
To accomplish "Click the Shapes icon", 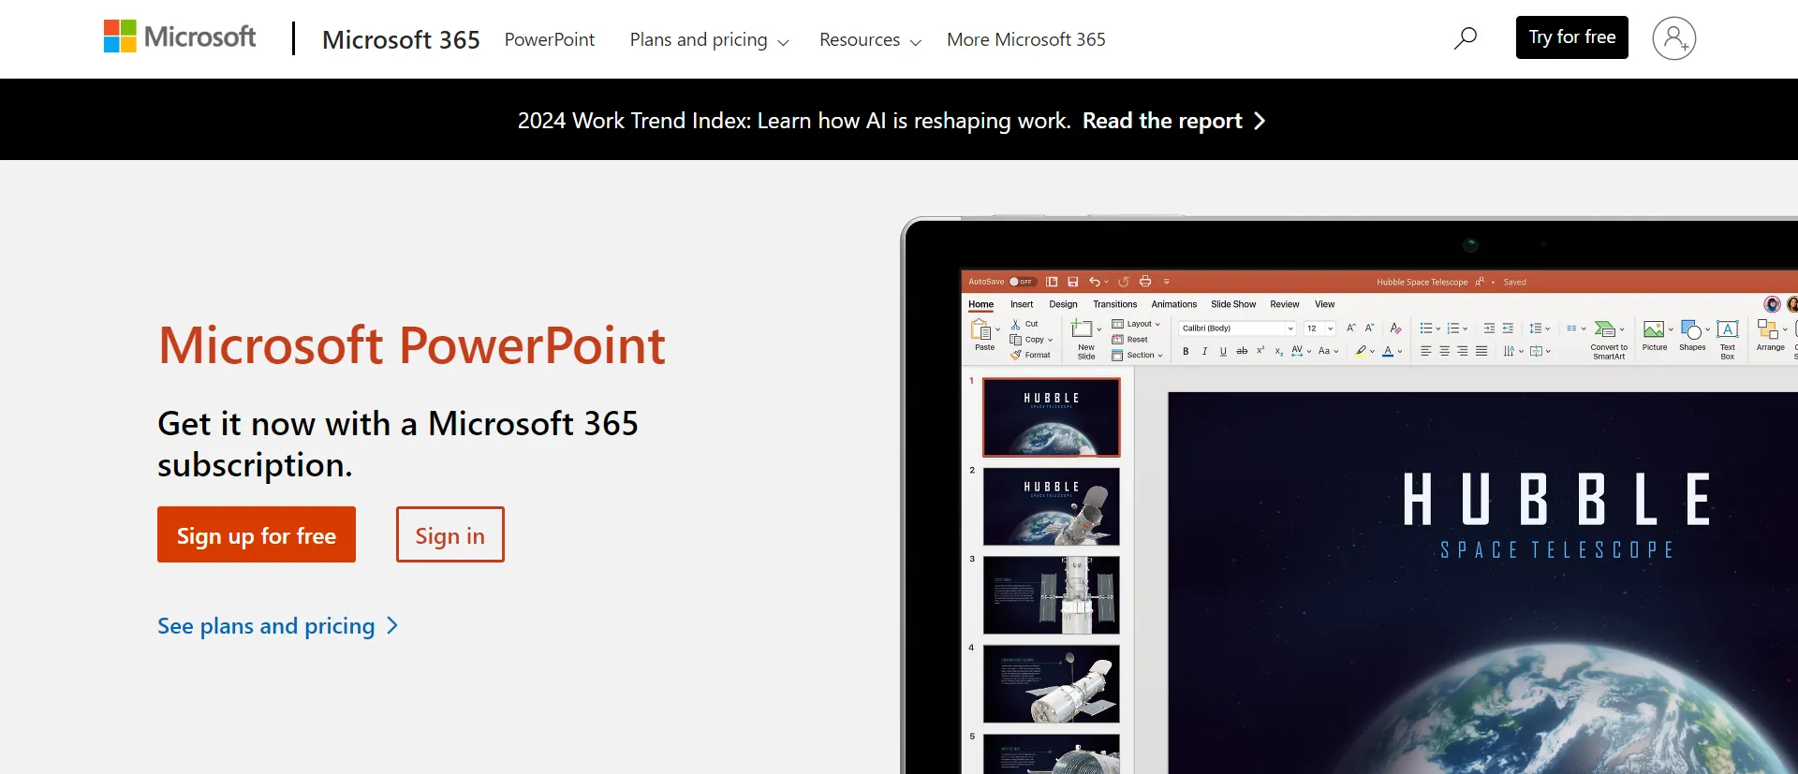I will [1691, 329].
